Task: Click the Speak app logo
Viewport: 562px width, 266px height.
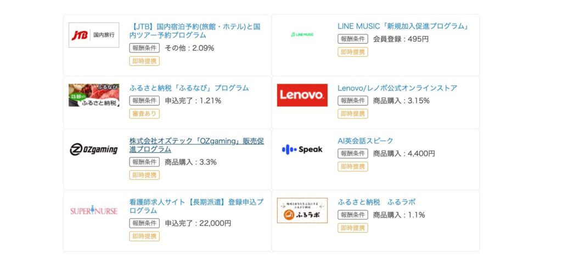Action: (302, 149)
